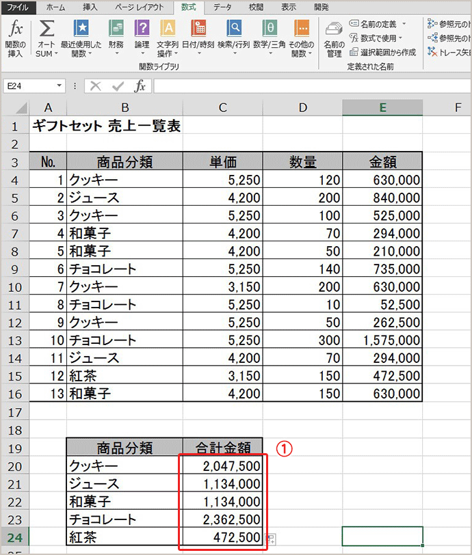This screenshot has width=472, height=555.
Task: Click Trace Precedents (参照元) button
Action: [x=449, y=24]
